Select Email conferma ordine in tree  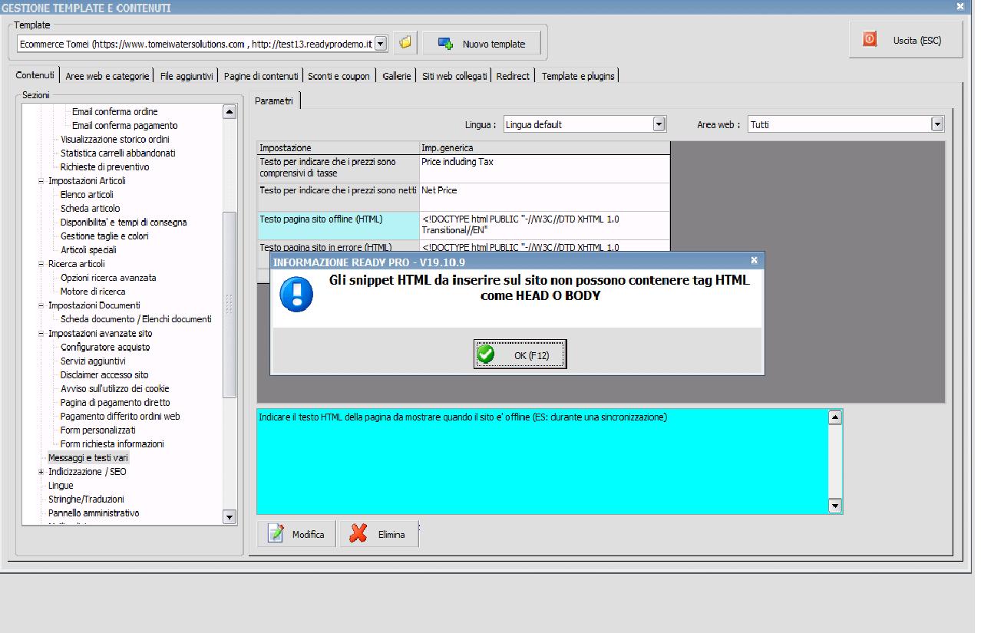pyautogui.click(x=114, y=112)
